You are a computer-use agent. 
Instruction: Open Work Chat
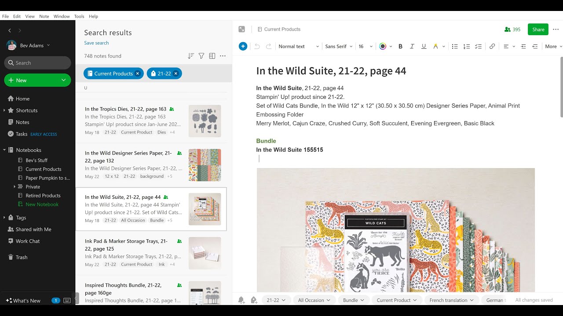[28, 241]
